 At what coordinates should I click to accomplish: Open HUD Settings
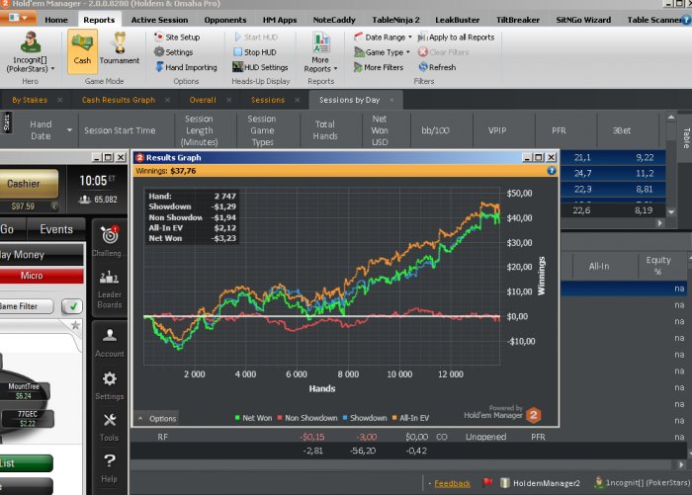click(260, 67)
